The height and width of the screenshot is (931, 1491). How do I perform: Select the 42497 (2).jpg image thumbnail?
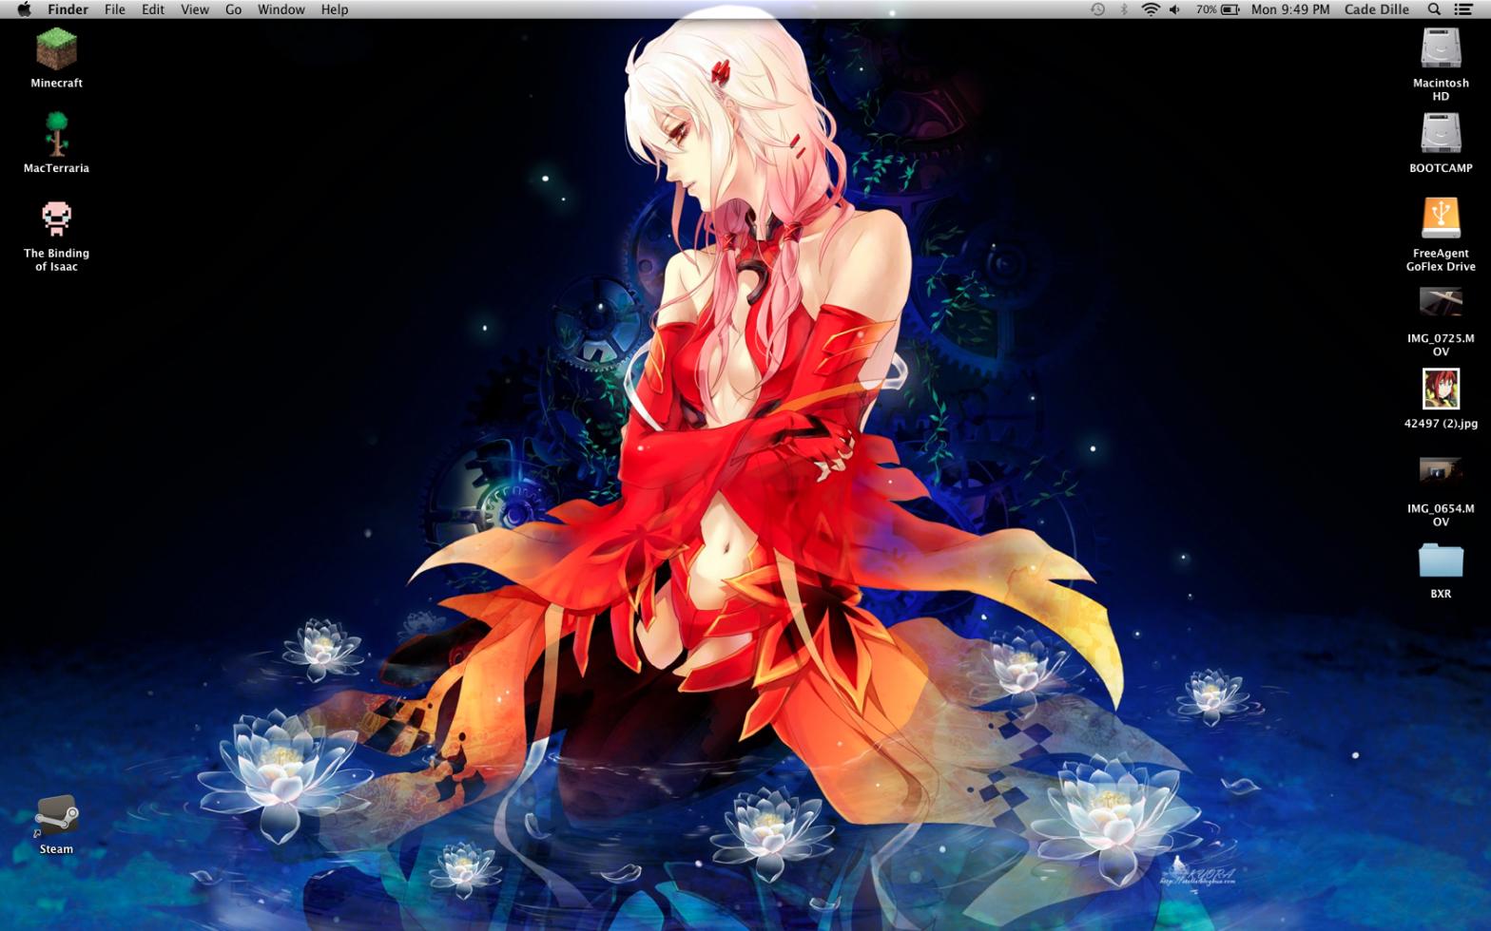[x=1441, y=389]
